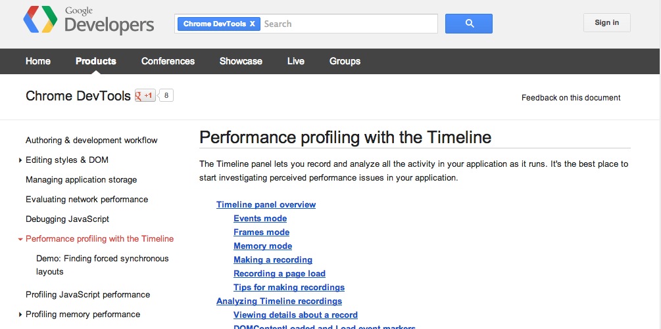The width and height of the screenshot is (661, 329).
Task: Click the blue search magnifier button
Action: pyautogui.click(x=468, y=24)
